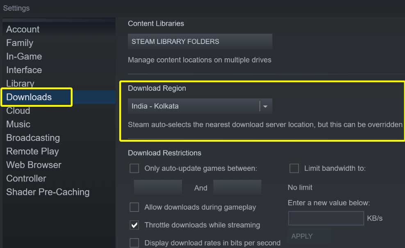405x248 pixels.
Task: Enable Only auto-update games between checkbox
Action: coord(134,168)
